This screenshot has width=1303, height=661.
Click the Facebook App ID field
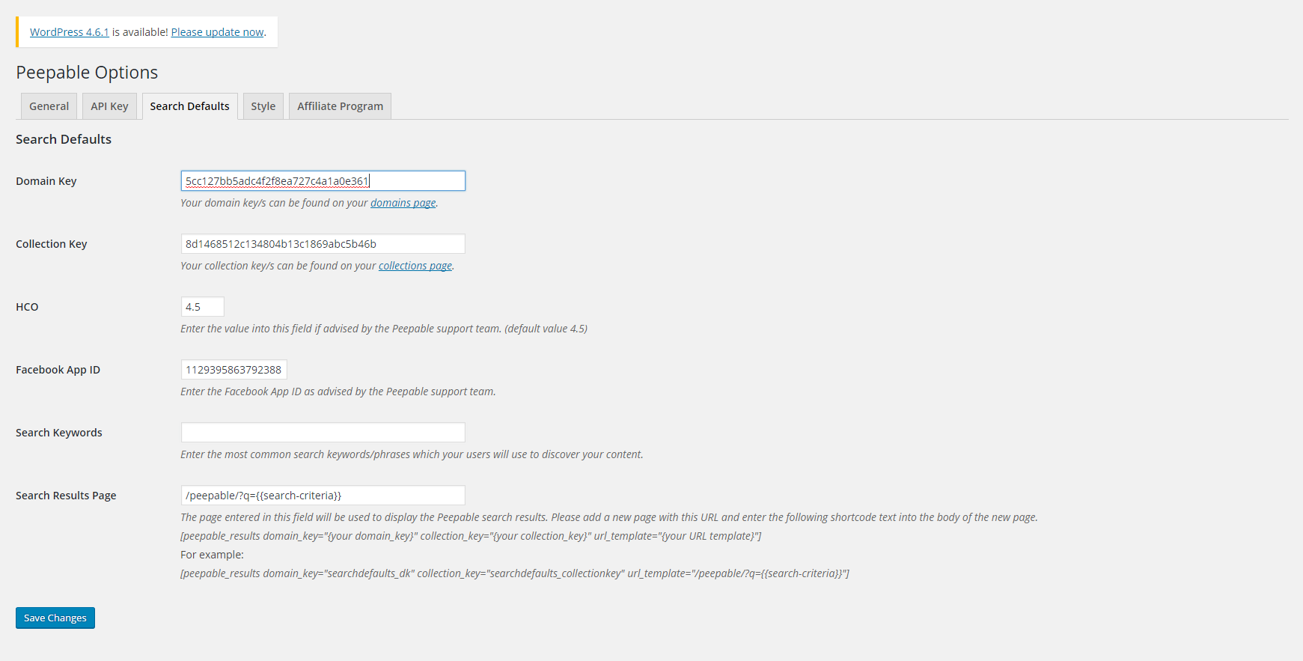(234, 369)
